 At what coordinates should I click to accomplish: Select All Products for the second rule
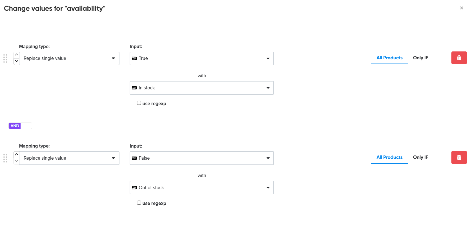389,157
